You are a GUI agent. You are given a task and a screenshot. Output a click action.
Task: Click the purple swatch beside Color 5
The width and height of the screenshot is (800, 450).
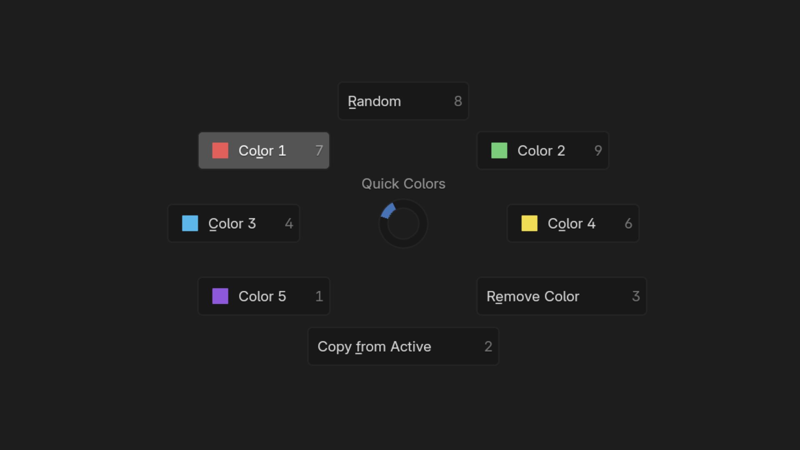pyautogui.click(x=220, y=296)
